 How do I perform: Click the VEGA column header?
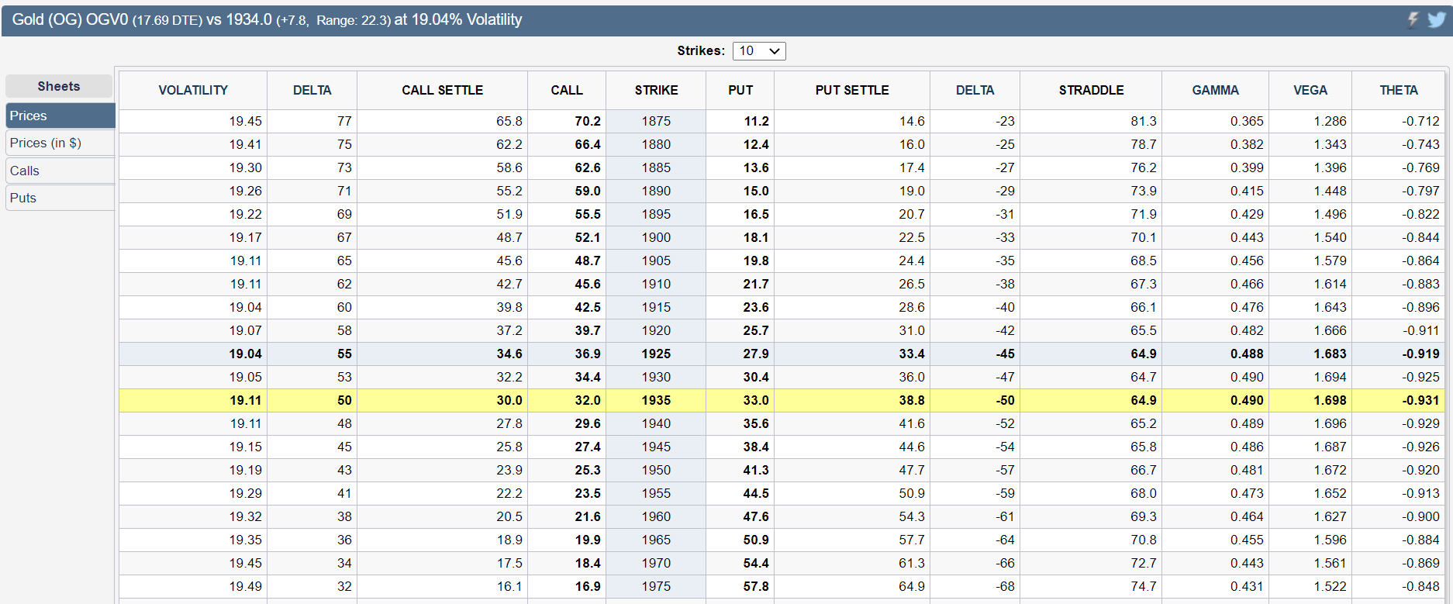[1310, 90]
